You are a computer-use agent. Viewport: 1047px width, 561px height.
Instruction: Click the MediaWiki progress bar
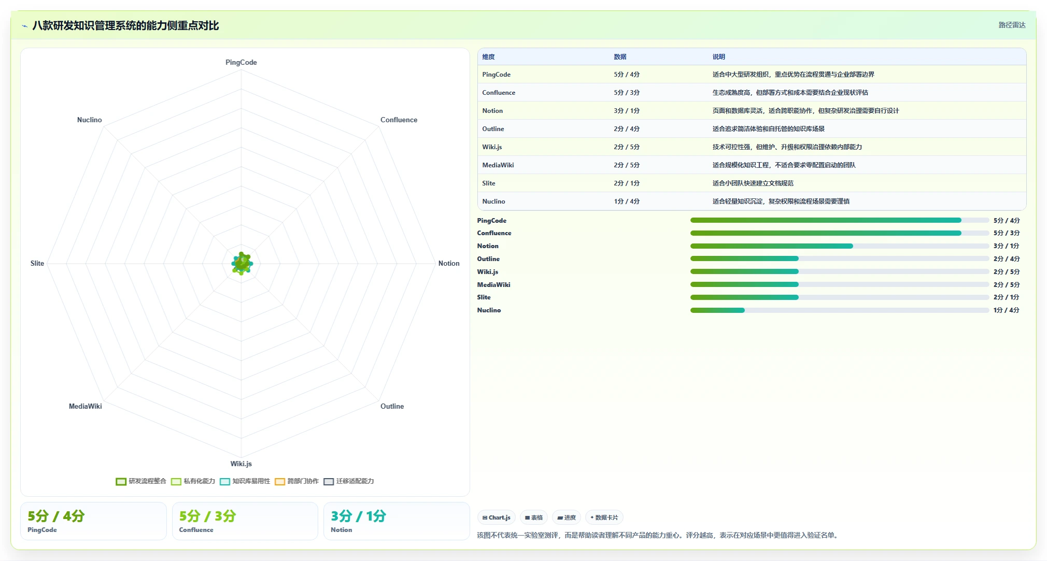click(840, 284)
